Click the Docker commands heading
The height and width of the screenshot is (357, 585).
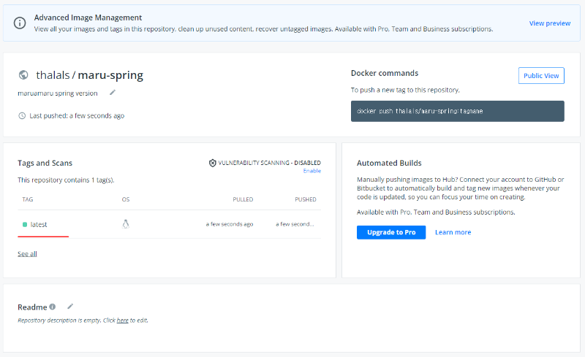pos(385,73)
